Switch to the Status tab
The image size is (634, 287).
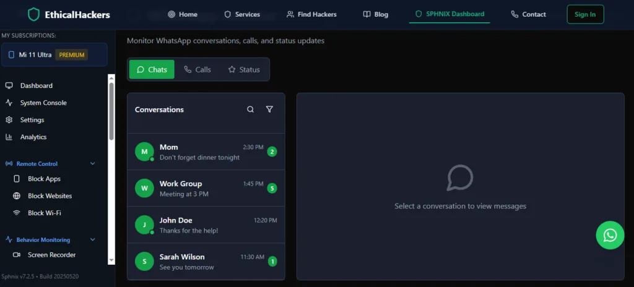pos(244,69)
